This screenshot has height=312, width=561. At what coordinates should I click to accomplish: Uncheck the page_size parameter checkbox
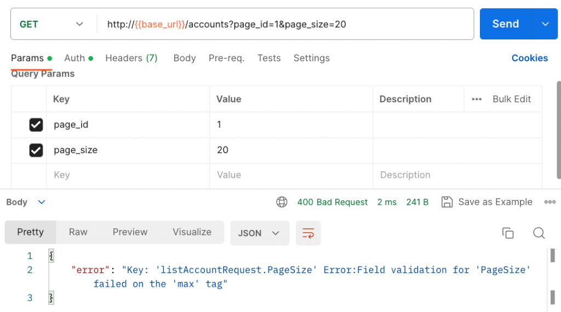click(x=36, y=150)
